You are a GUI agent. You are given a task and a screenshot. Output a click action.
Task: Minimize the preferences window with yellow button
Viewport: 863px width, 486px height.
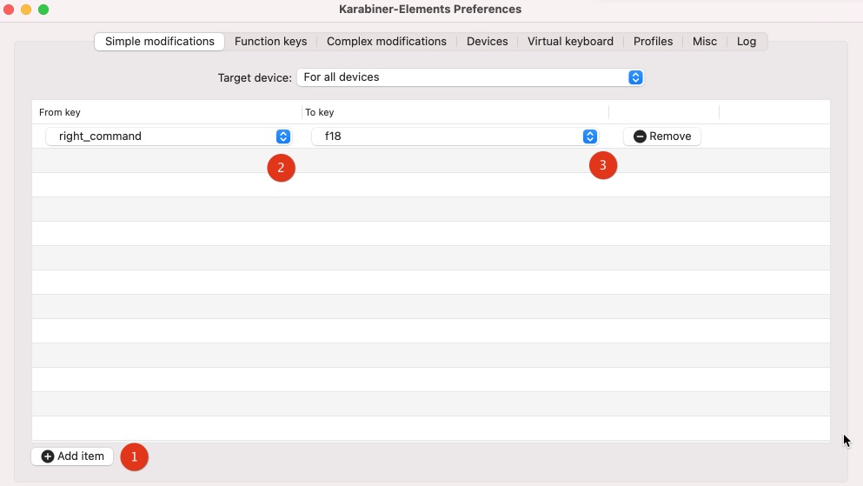coord(26,10)
